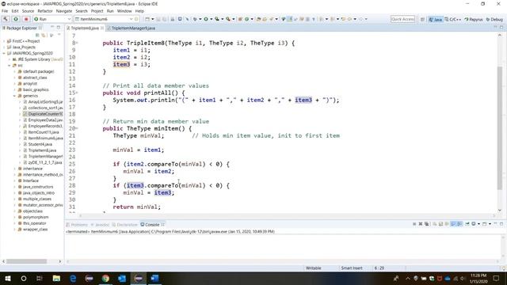Click the green Run toolbar icon

point(206,19)
